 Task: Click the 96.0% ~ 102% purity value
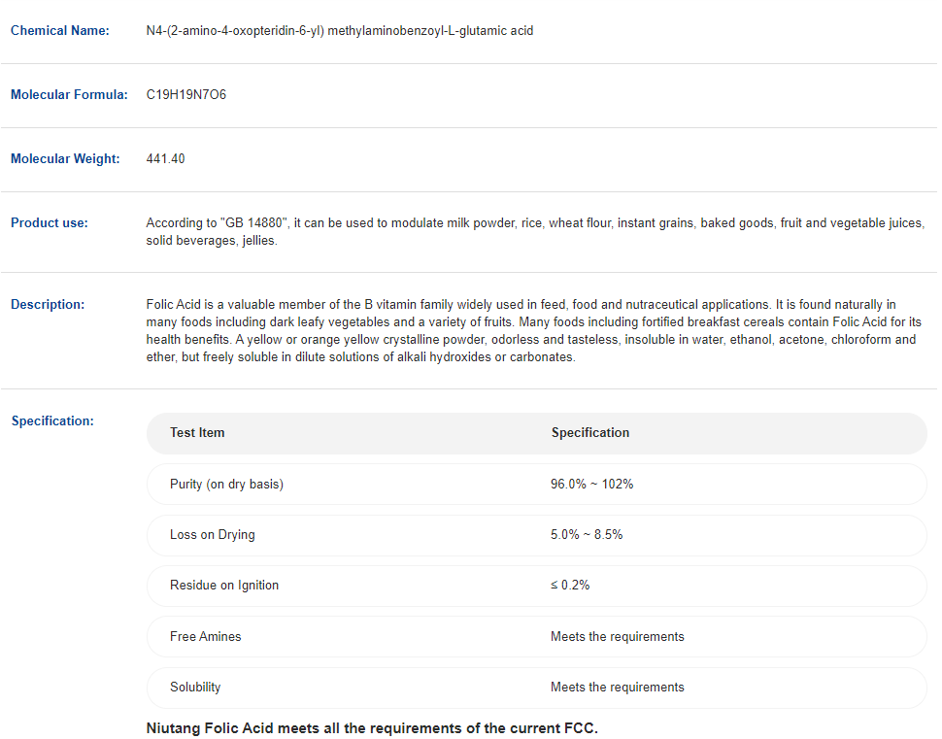[591, 484]
